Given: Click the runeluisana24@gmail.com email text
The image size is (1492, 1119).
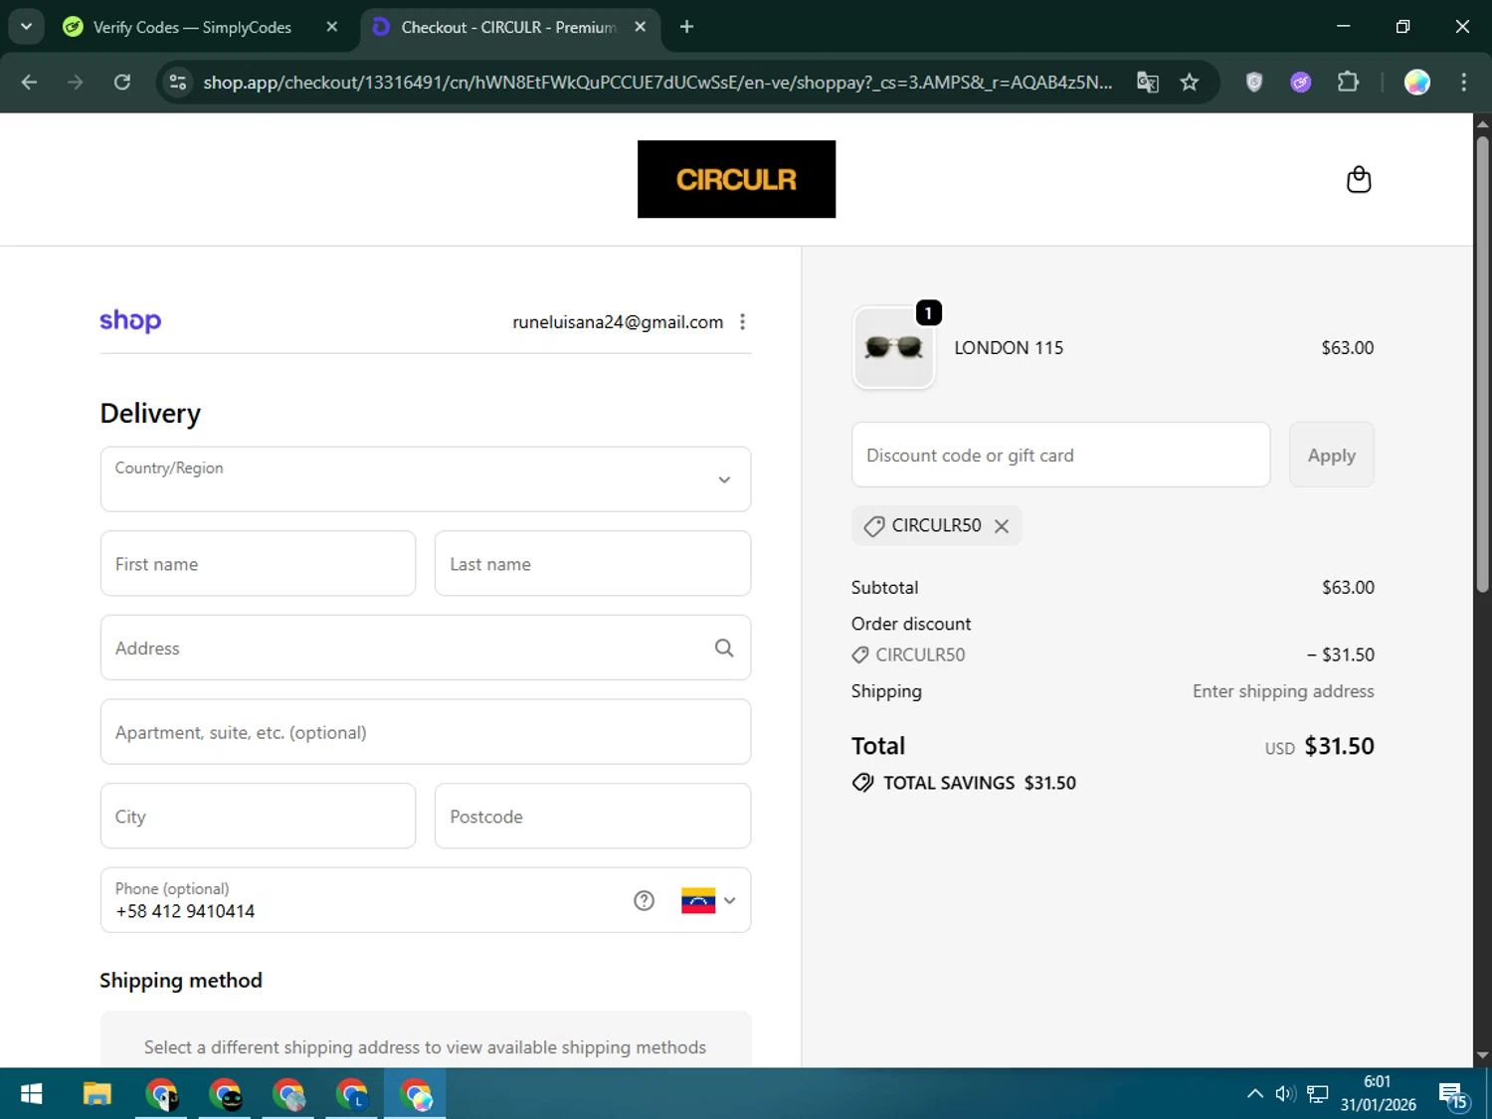Looking at the screenshot, I should [x=618, y=322].
